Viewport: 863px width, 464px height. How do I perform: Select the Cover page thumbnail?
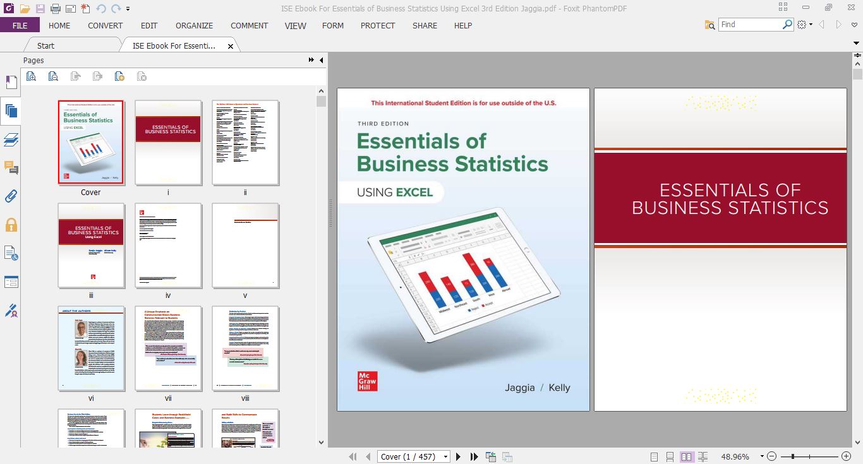[91, 142]
